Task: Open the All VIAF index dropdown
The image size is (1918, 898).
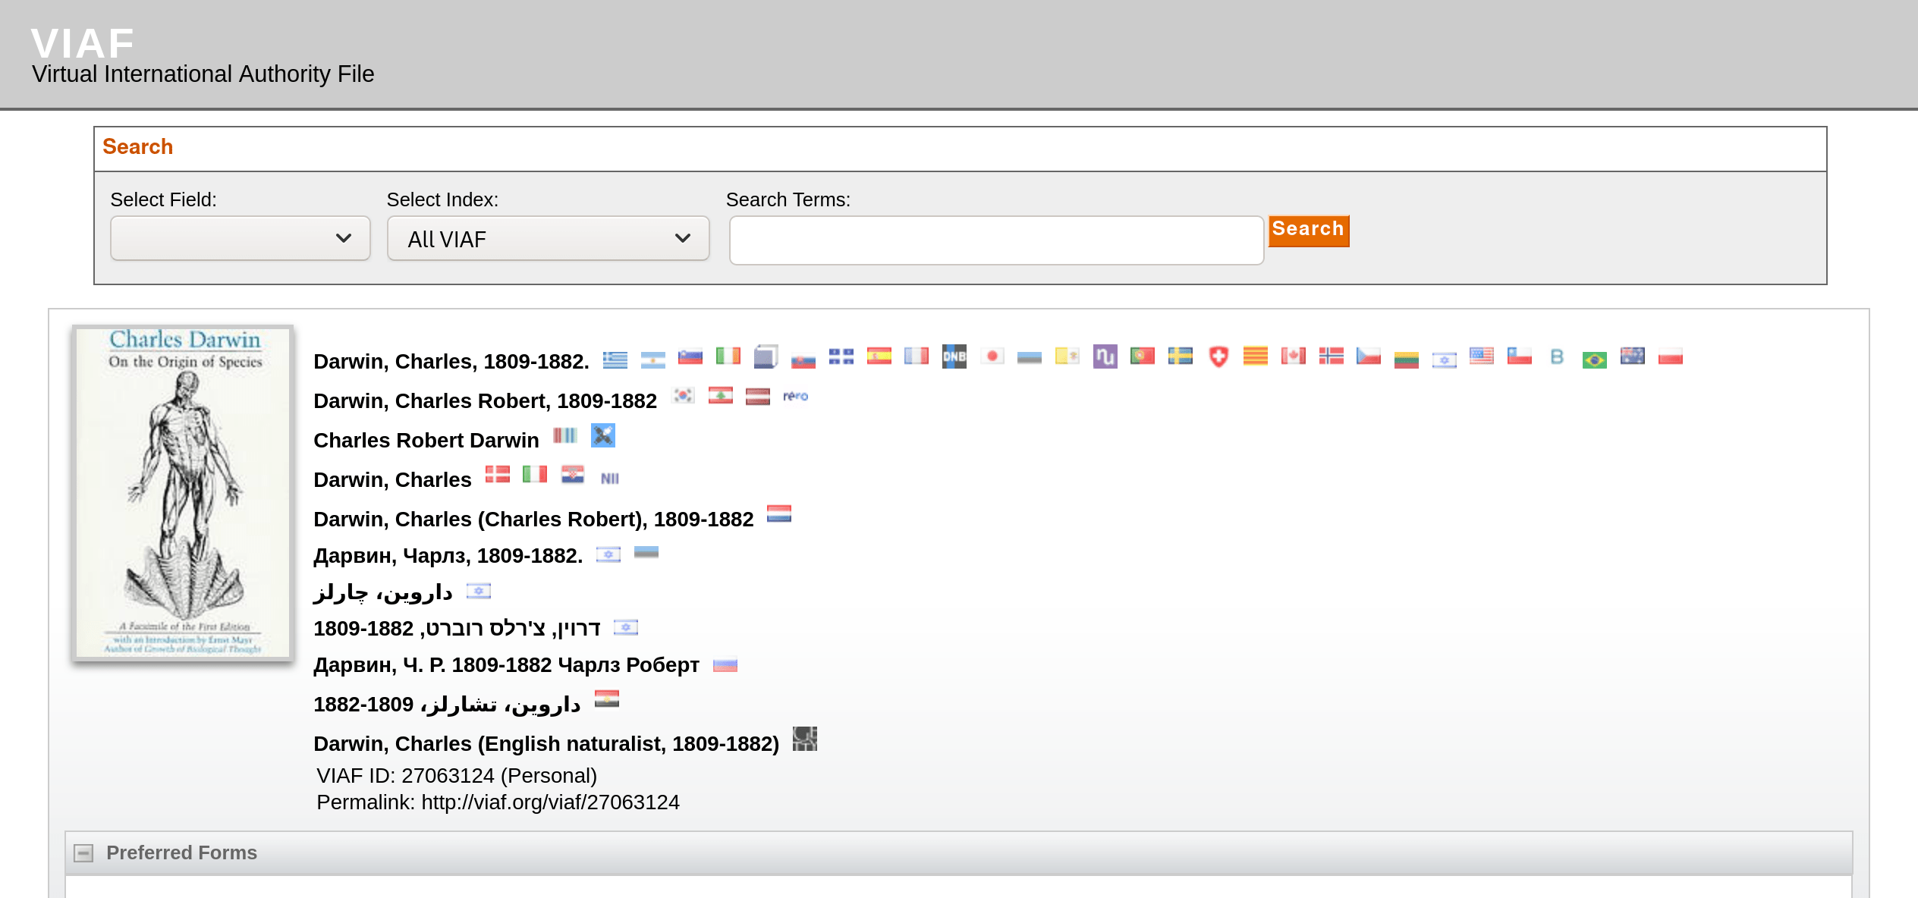Action: point(548,238)
